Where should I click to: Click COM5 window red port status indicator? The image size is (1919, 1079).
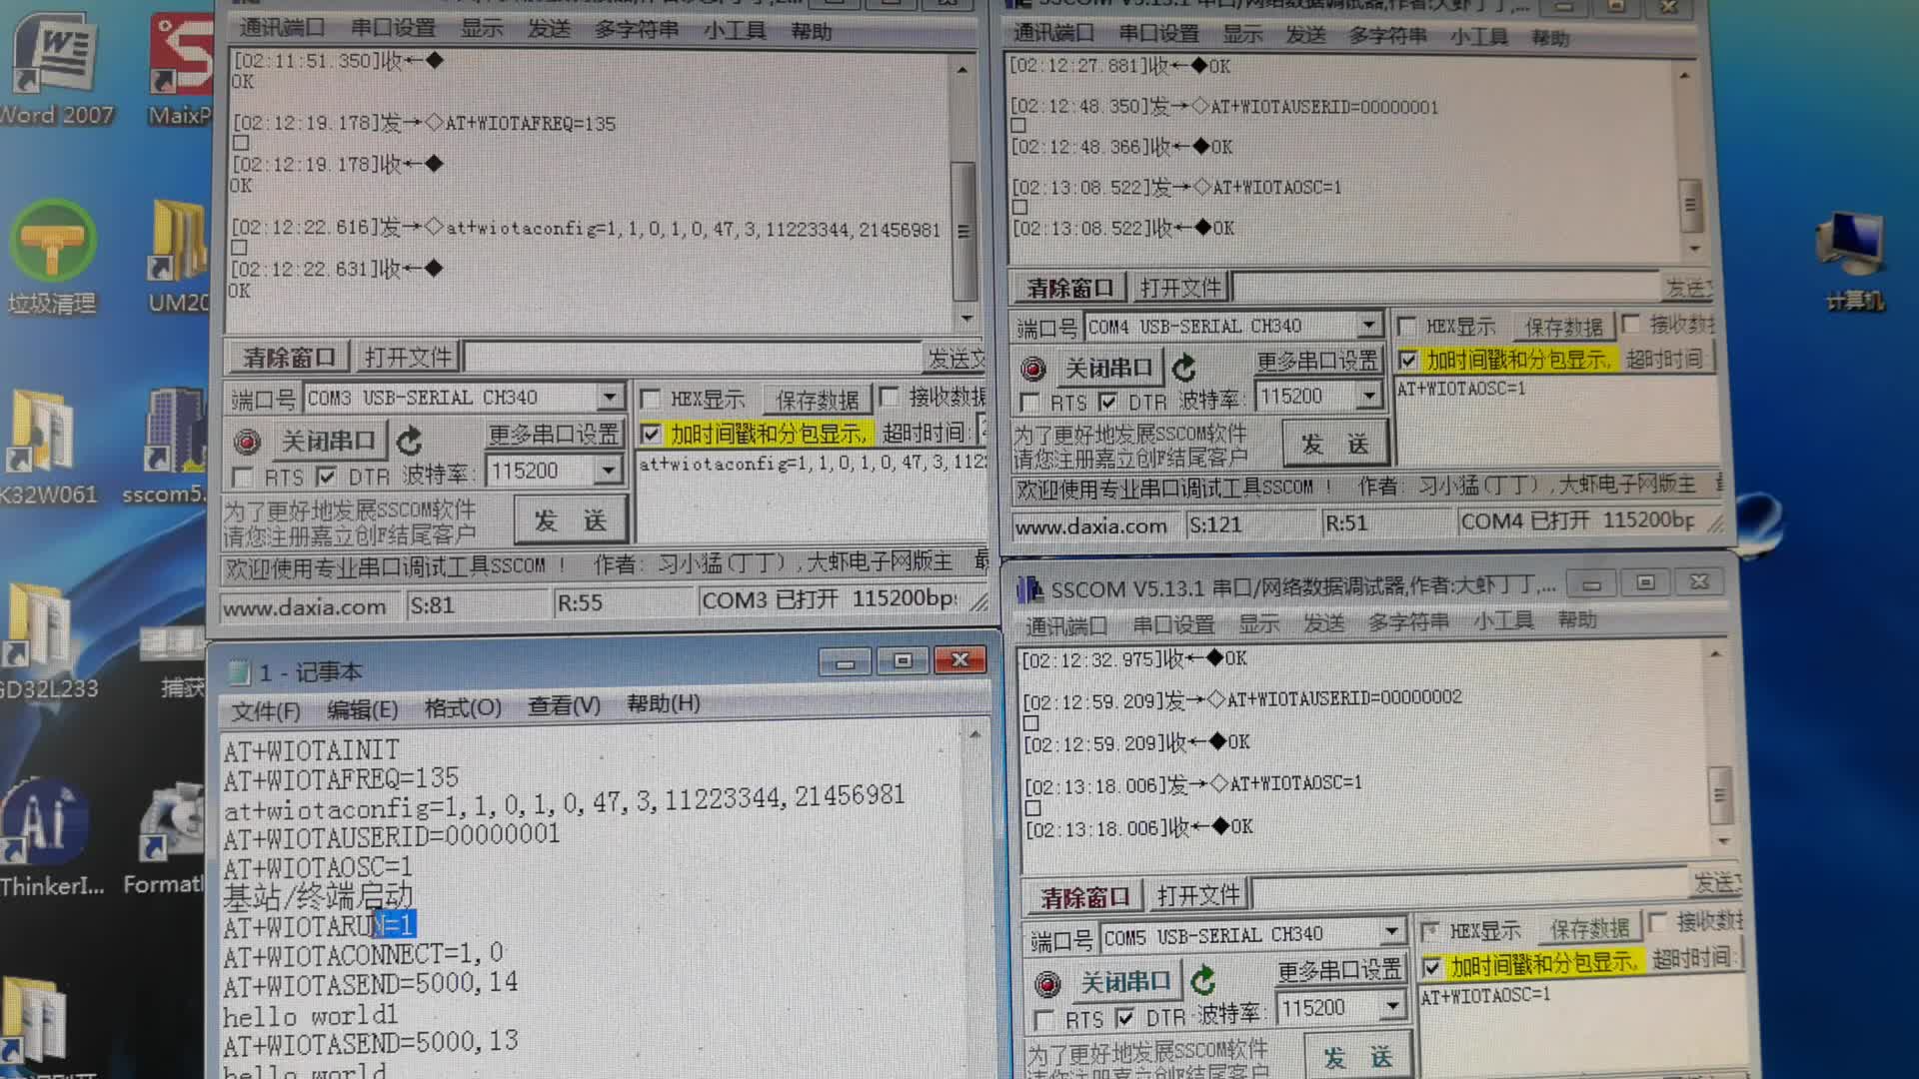click(1047, 984)
